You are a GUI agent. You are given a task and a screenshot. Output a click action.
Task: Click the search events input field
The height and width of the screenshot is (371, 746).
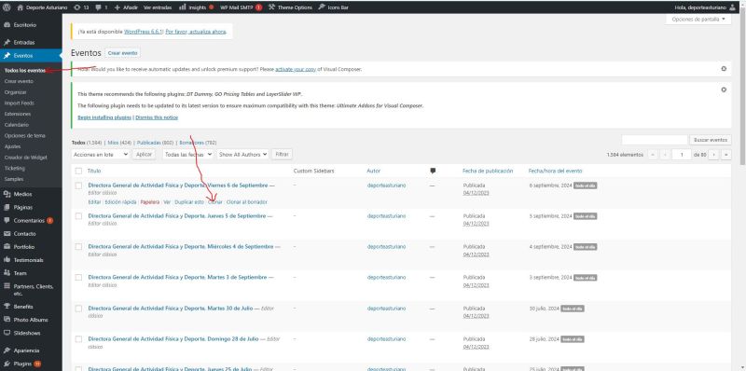(655, 140)
